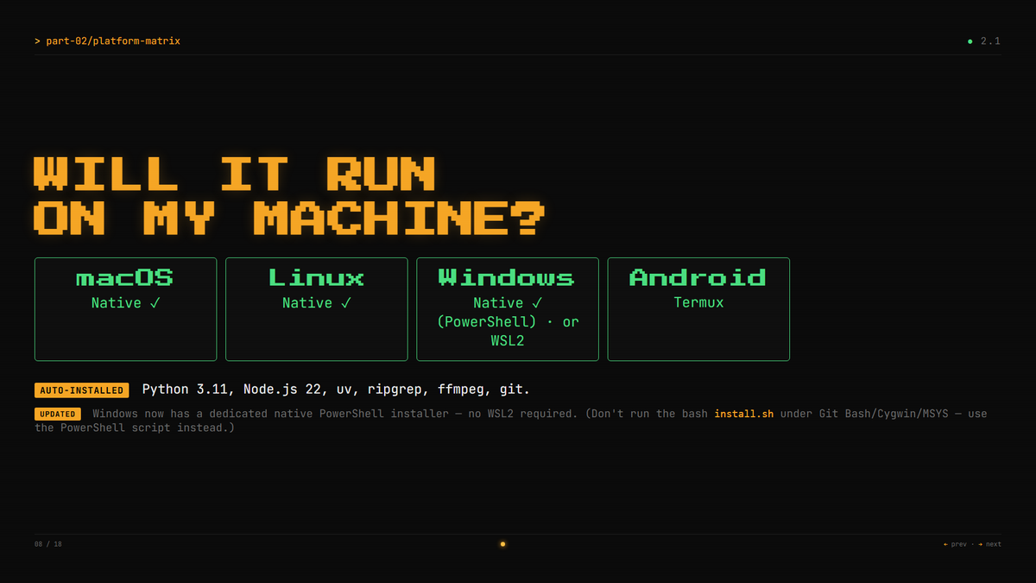
Task: Click the 'Will it run' heading
Action: [235, 174]
